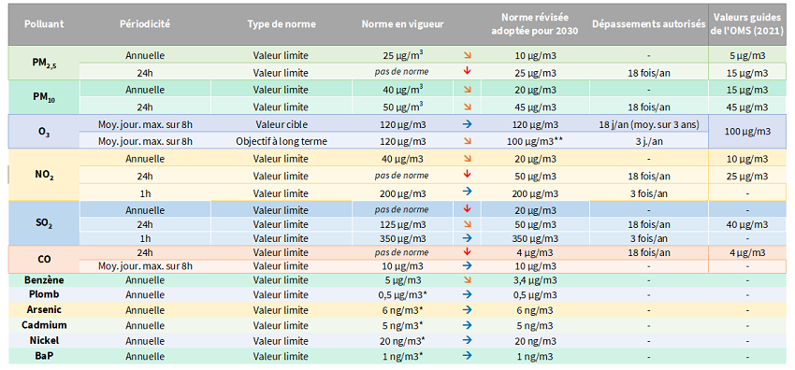Click the red down arrow in SO2 Annuelle row
Viewport: 795px width, 370px height.
click(468, 209)
